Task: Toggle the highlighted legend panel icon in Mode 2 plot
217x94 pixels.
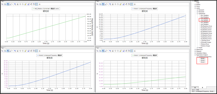Action: coord(36,51)
